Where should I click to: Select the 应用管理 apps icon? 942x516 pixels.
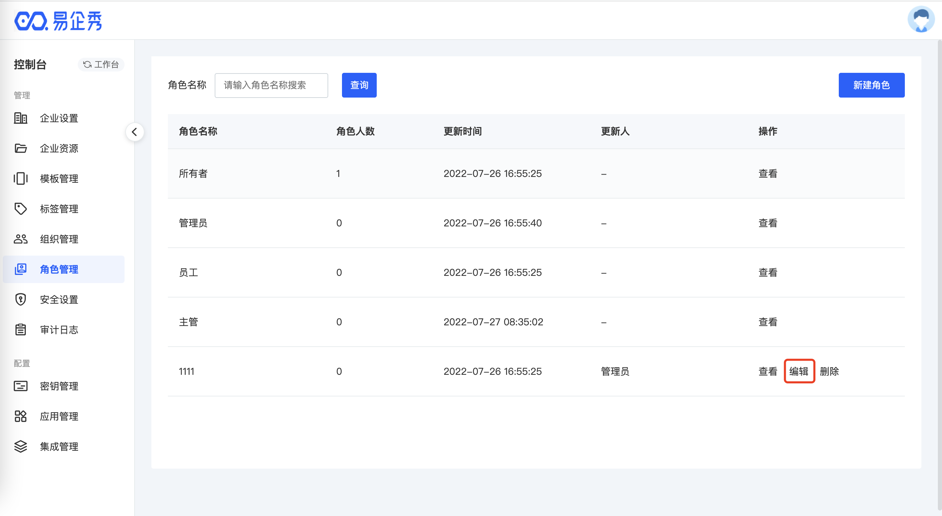pos(21,416)
